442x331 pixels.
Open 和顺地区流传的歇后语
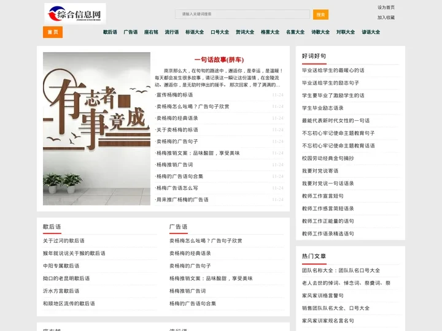pyautogui.click(x=69, y=303)
